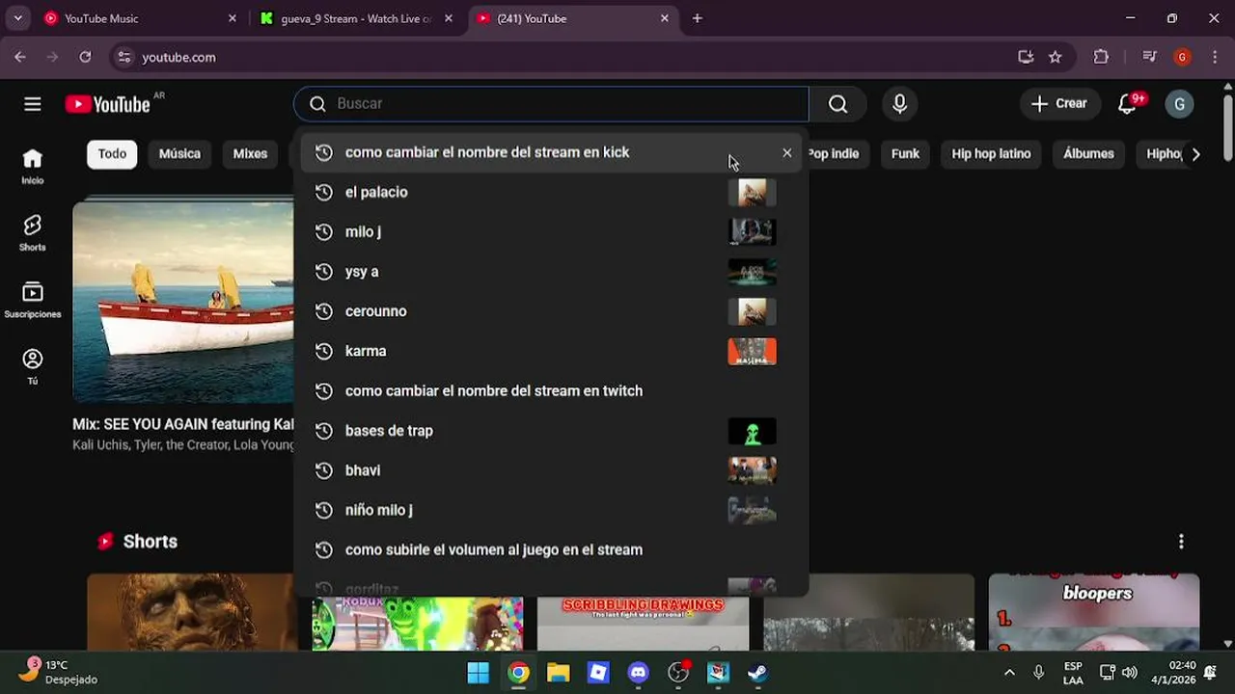Choose suggestion 'ysy a'
1235x694 pixels.
(551, 272)
